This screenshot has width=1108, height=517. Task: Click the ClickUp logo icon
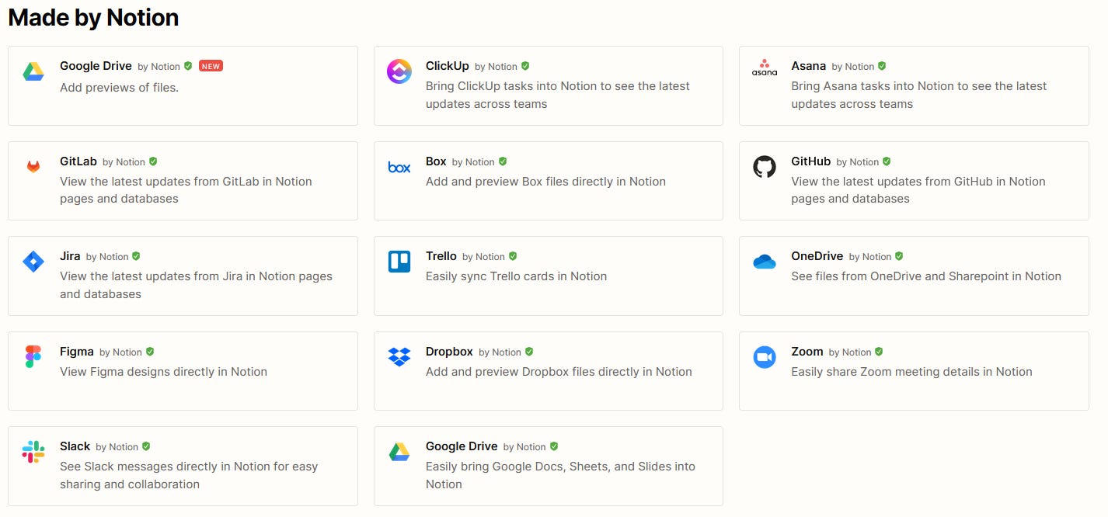click(x=399, y=71)
